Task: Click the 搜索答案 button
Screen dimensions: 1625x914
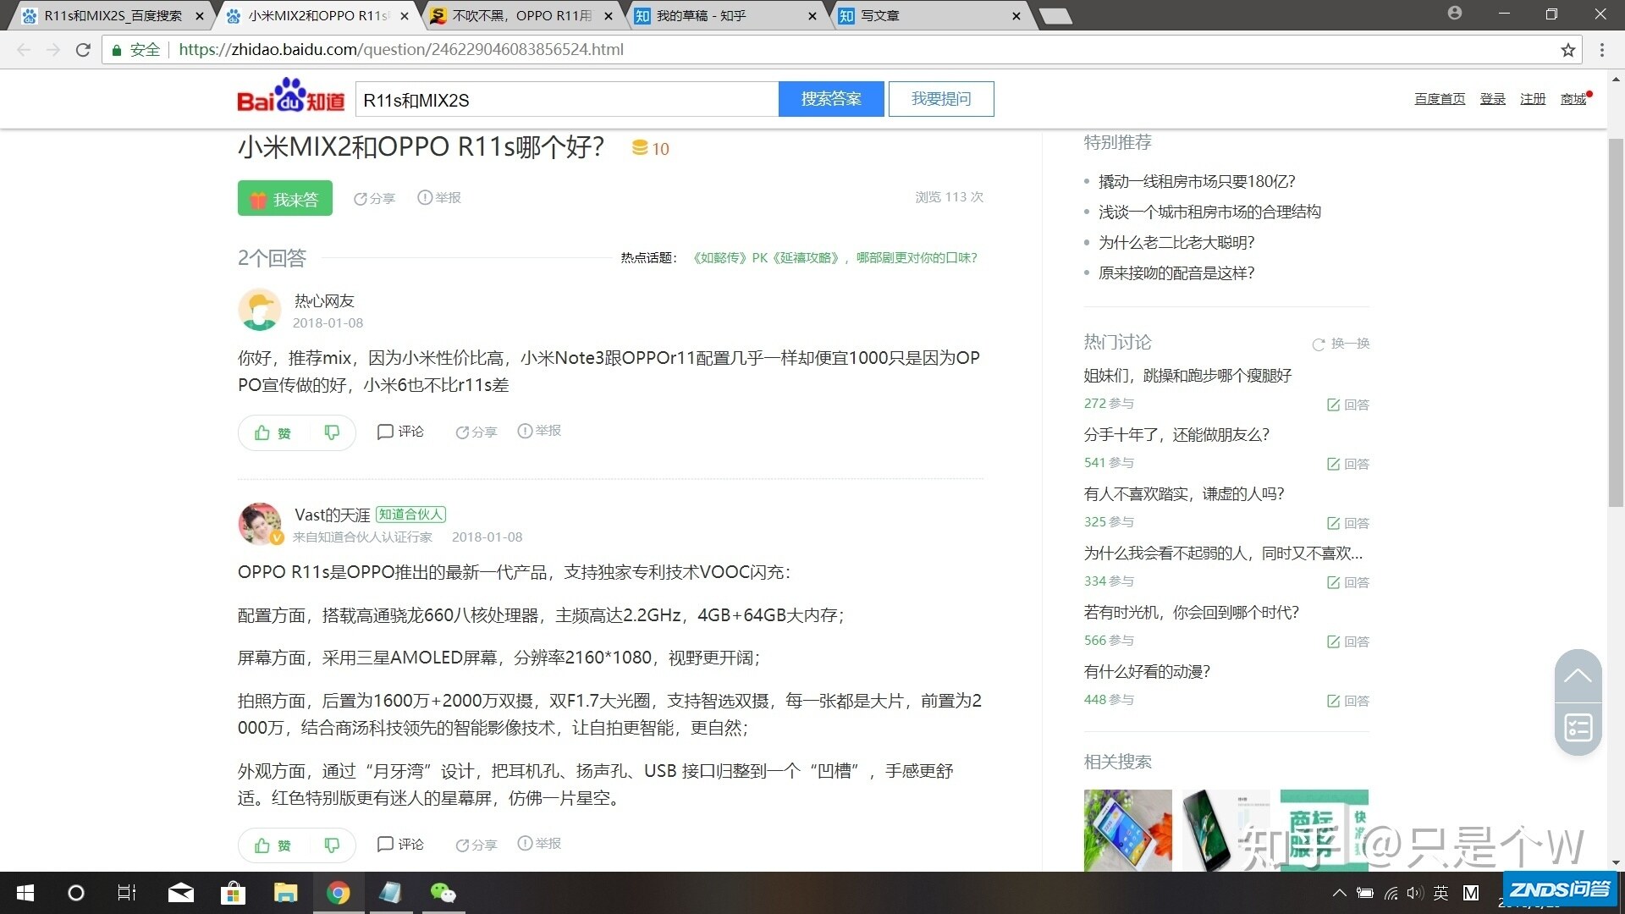Action: 831,99
